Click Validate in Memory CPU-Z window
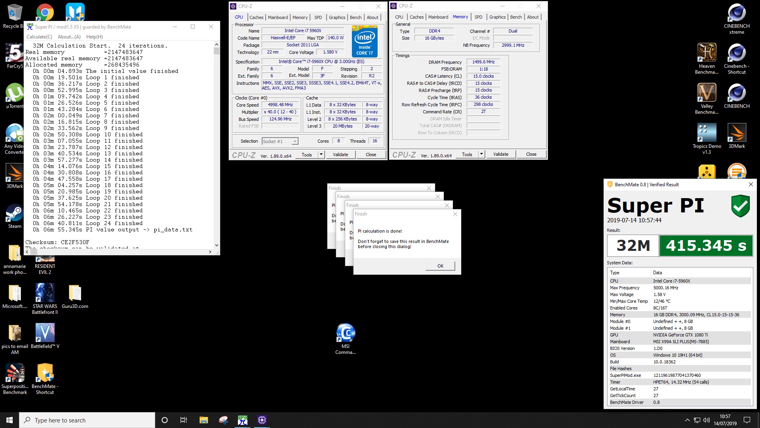Image resolution: width=760 pixels, height=428 pixels. 501,154
